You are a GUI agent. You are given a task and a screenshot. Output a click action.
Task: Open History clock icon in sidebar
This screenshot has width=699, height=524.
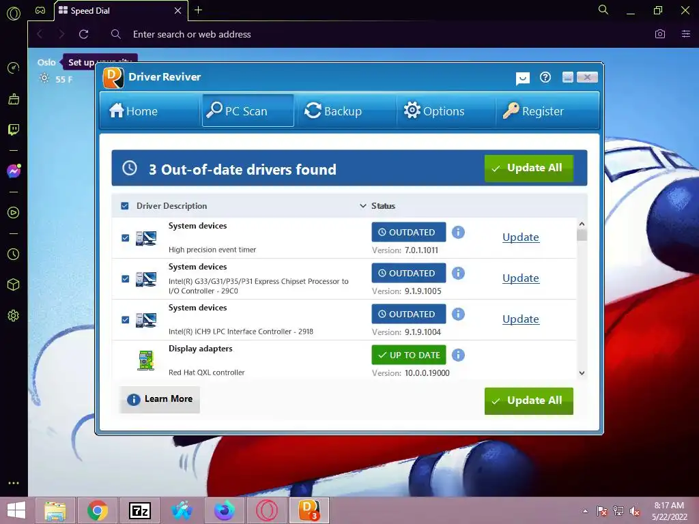click(14, 254)
